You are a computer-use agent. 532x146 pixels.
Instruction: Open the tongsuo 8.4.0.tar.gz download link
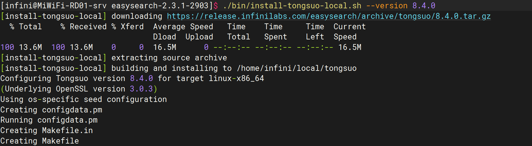329,16
